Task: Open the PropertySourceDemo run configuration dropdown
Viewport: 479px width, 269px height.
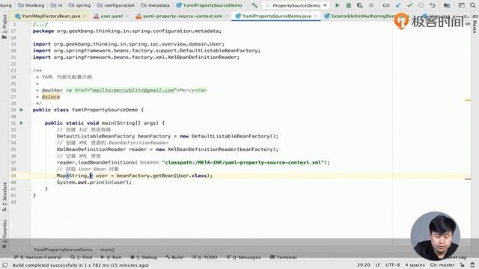Action: point(296,5)
